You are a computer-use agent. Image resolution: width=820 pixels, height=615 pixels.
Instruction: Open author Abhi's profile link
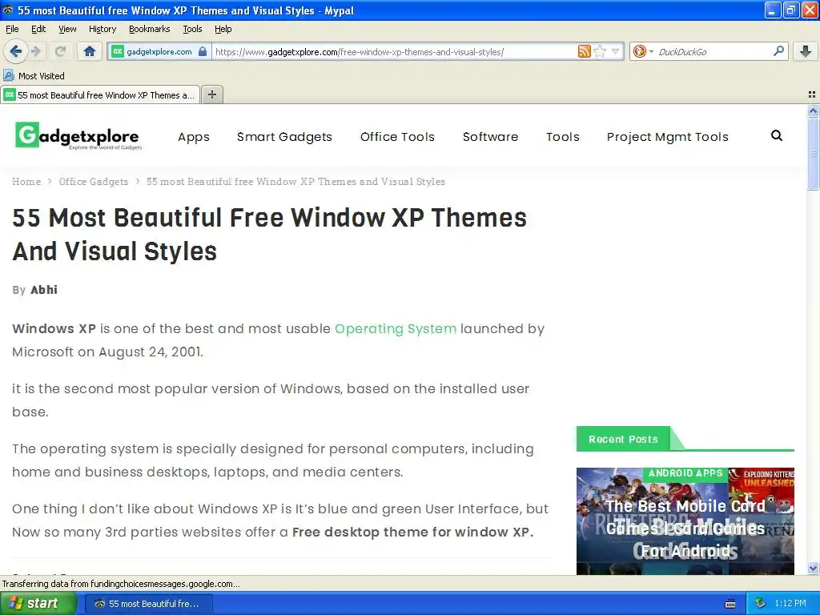pos(44,290)
